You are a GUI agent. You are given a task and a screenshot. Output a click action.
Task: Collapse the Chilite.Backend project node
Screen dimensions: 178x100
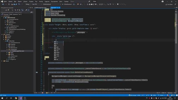tap(4, 18)
